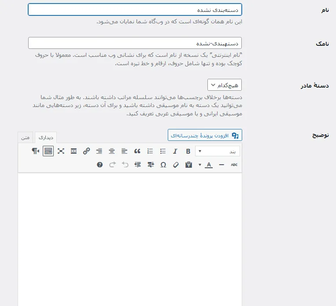Insert a blockquote

coord(137,151)
